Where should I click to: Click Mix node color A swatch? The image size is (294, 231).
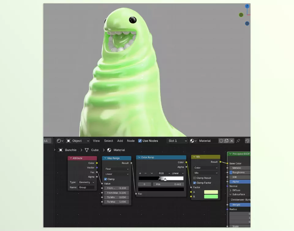[x=211, y=192]
